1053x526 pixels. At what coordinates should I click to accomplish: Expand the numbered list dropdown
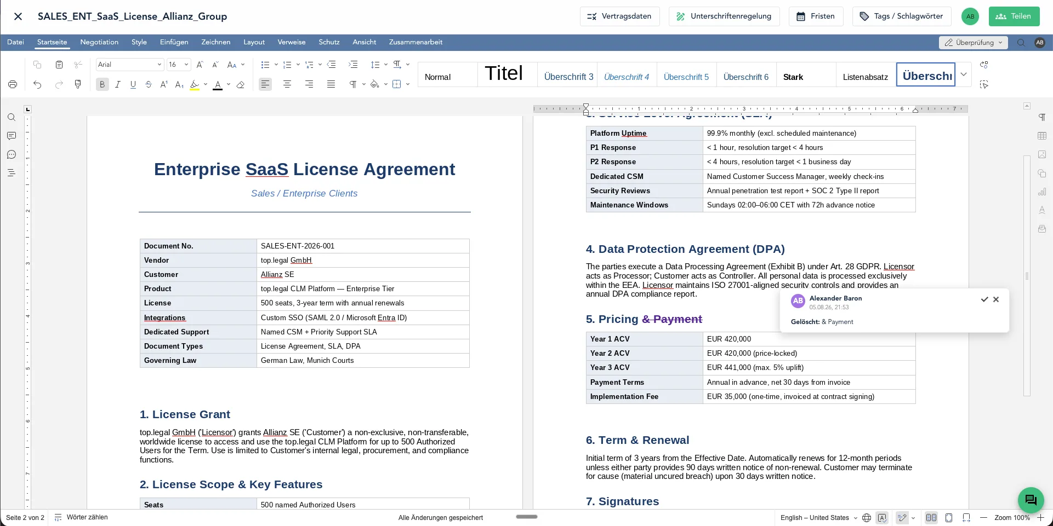click(x=298, y=65)
